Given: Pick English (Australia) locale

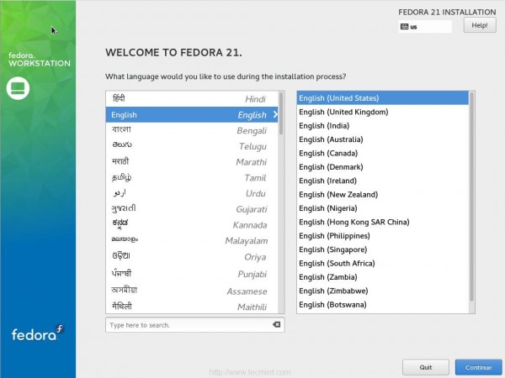Looking at the screenshot, I should point(383,139).
